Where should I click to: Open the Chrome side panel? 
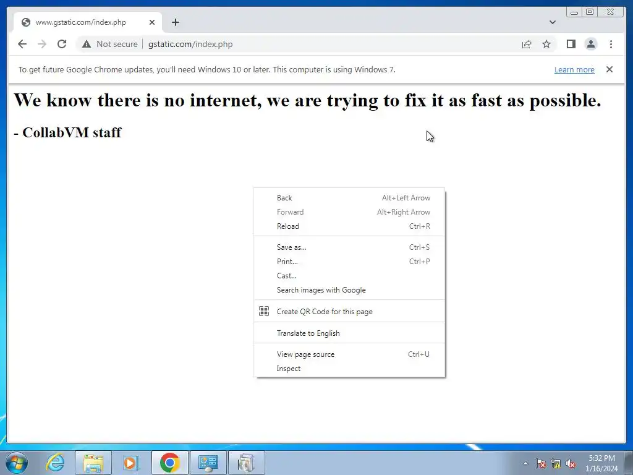pyautogui.click(x=571, y=44)
